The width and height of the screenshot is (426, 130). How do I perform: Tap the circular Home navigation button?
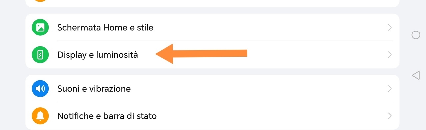pyautogui.click(x=416, y=35)
